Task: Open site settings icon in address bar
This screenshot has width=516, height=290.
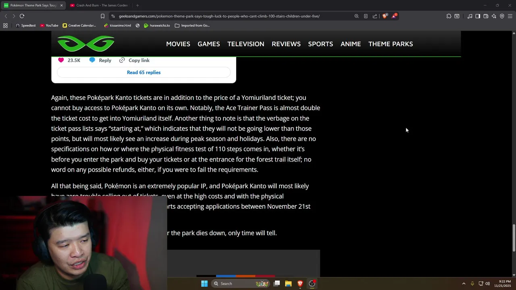Action: click(113, 16)
